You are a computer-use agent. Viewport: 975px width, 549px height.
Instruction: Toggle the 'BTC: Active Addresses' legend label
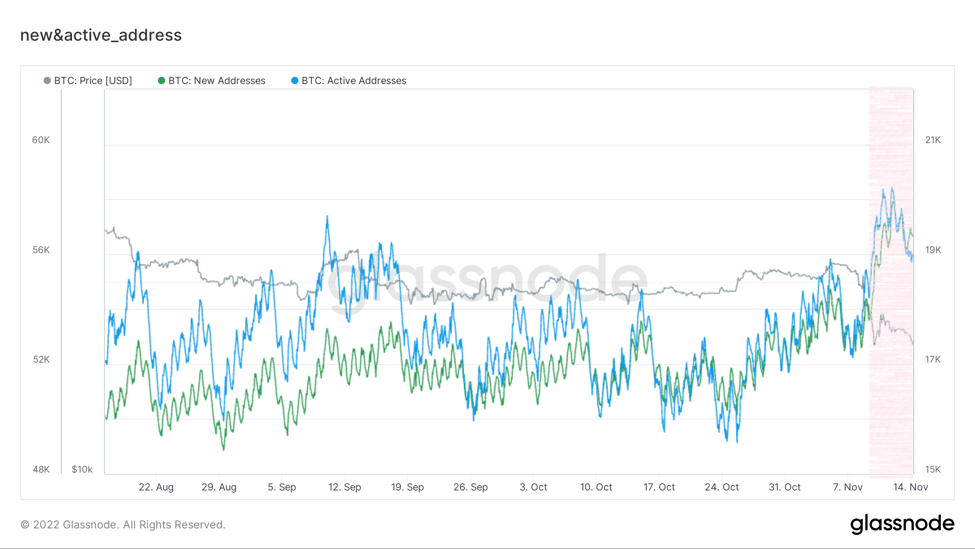(x=354, y=81)
